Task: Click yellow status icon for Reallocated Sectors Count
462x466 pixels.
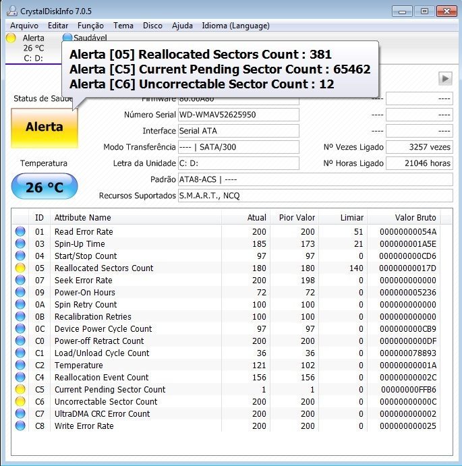Action: [x=20, y=268]
